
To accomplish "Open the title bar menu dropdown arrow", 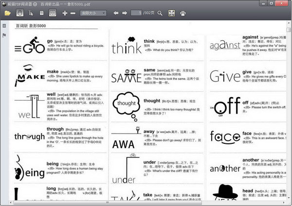I will pos(36,3).
